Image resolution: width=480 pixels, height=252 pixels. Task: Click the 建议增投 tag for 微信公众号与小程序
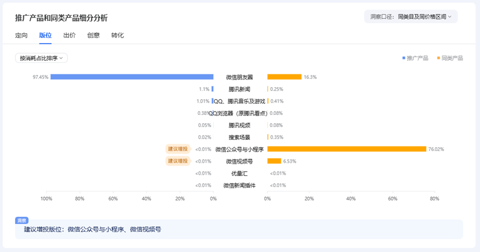click(178, 149)
